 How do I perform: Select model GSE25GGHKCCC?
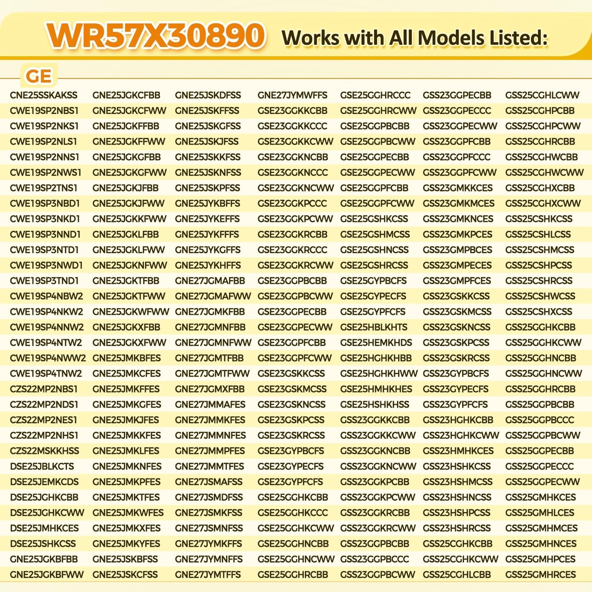pos(293,513)
